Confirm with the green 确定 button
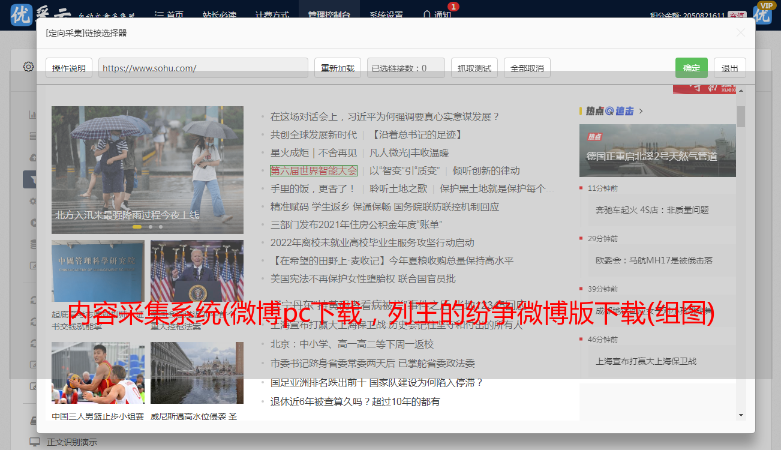The image size is (781, 450). [692, 68]
